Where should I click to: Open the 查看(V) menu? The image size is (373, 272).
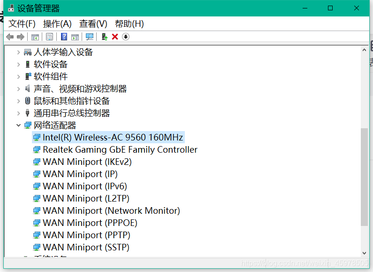(93, 24)
